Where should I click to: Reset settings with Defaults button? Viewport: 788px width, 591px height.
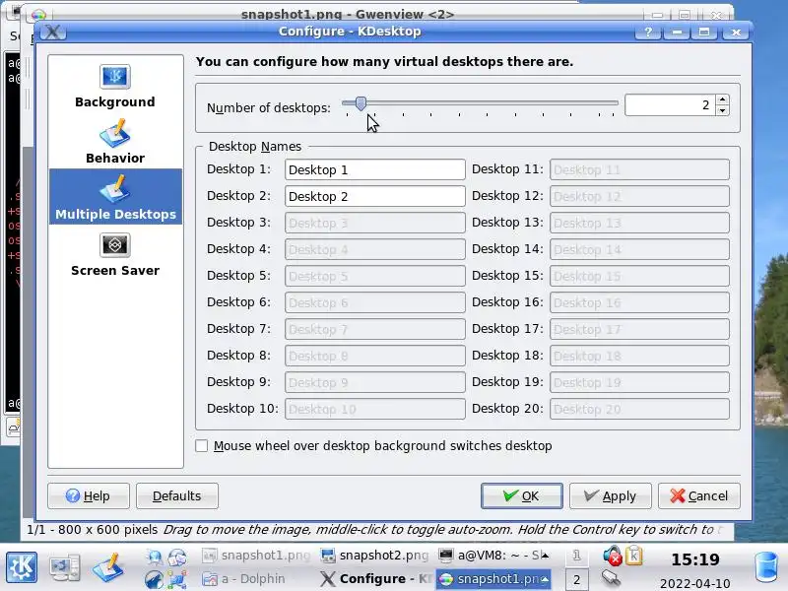[x=177, y=496]
